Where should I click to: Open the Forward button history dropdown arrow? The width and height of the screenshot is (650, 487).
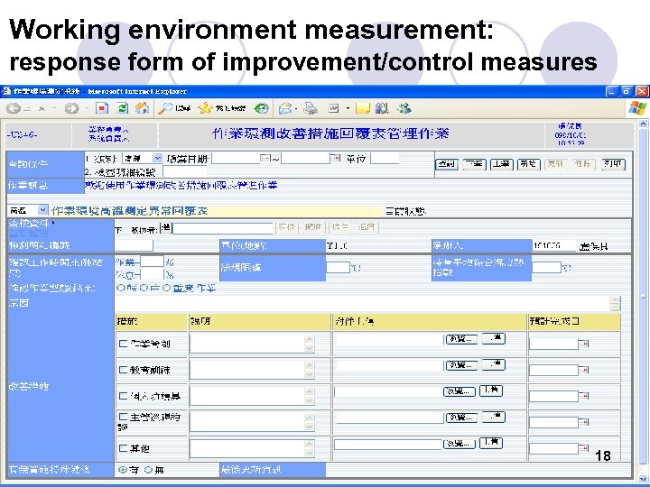(87, 109)
